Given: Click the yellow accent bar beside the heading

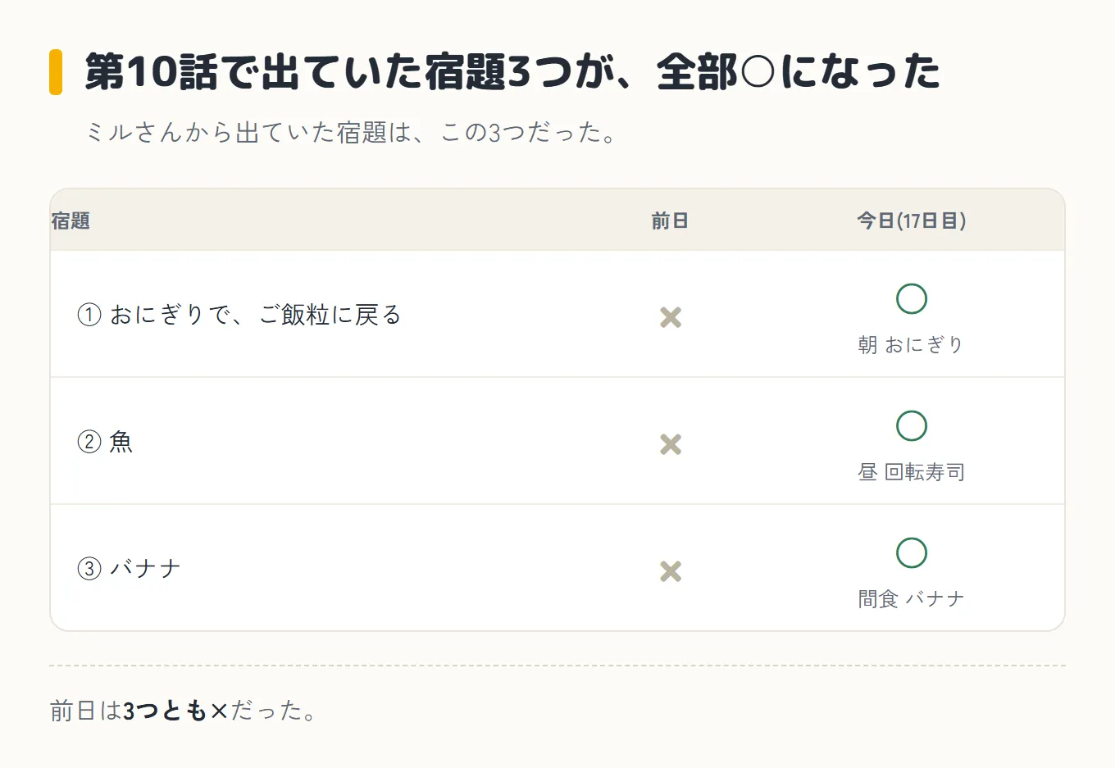Looking at the screenshot, I should pyautogui.click(x=56, y=72).
